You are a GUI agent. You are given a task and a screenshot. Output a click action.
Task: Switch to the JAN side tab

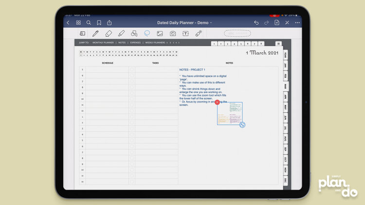(x=285, y=66)
